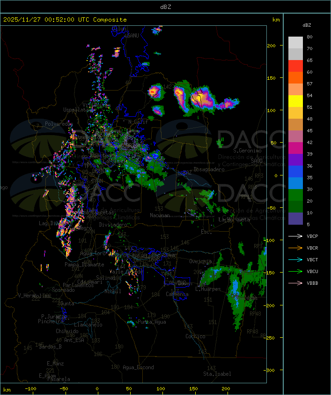This screenshot has width=331, height=395.
Task: Click the Parlamentos place label
Action: 78,285
